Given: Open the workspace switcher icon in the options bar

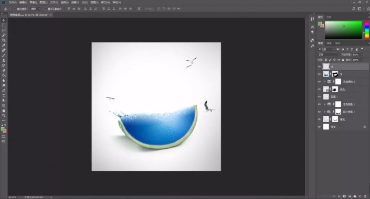Looking at the screenshot, I should pyautogui.click(x=360, y=9).
